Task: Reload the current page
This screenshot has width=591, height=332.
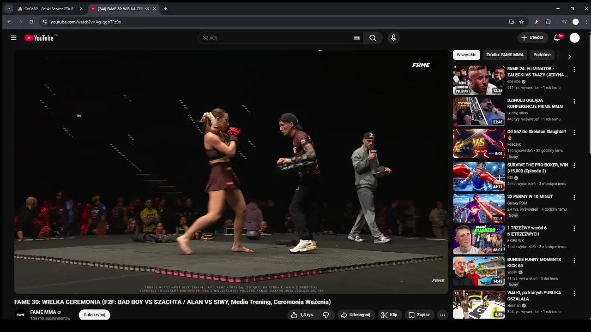Action: pos(31,22)
